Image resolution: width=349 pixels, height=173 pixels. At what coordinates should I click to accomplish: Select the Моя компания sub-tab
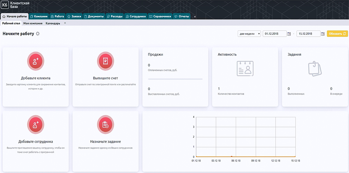pyautogui.click(x=33, y=23)
